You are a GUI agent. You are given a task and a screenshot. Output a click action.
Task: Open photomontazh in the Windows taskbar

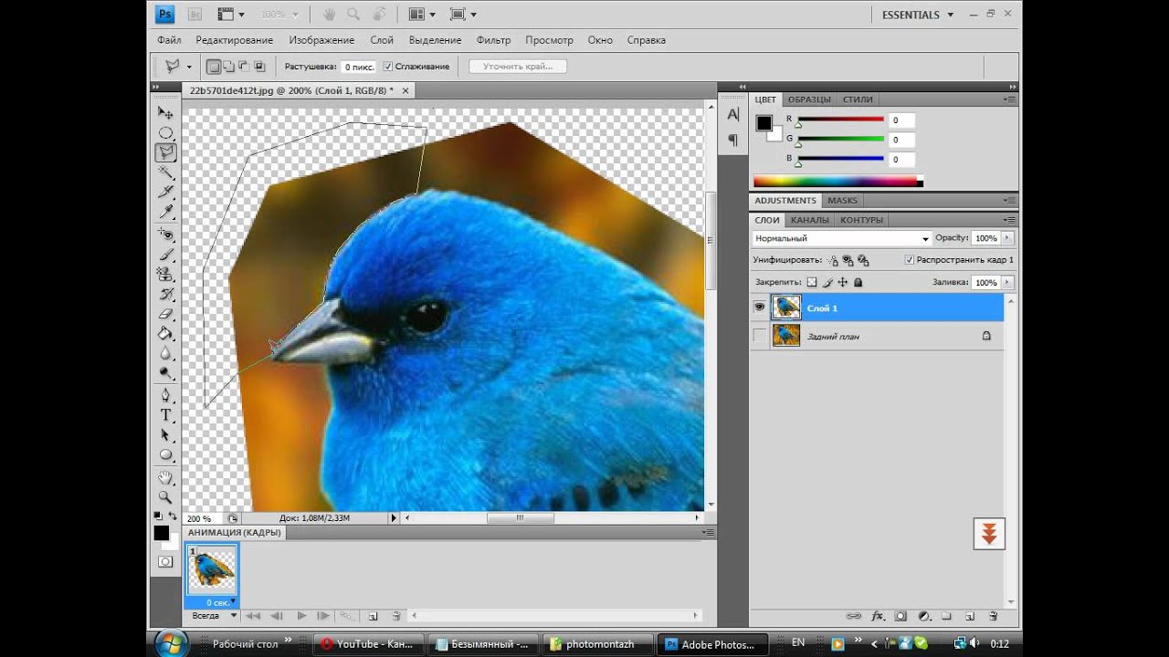[x=598, y=644]
